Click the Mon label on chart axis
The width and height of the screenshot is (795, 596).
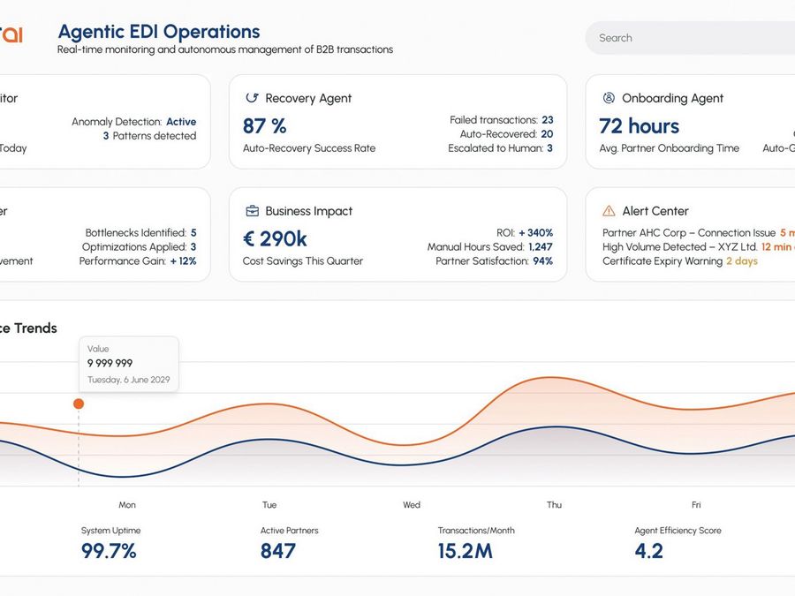pos(127,505)
